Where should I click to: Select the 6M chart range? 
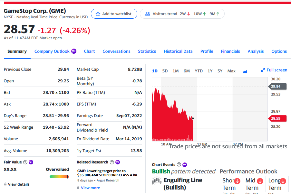[x=187, y=71]
